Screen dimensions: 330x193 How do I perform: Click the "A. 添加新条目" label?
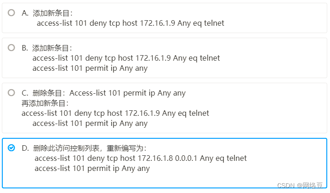click(x=47, y=13)
